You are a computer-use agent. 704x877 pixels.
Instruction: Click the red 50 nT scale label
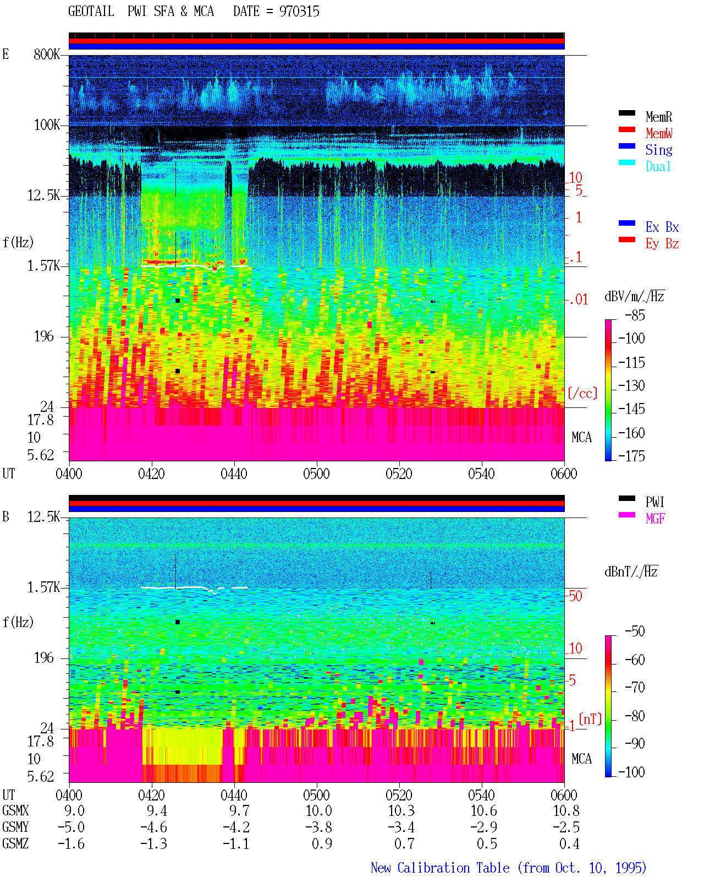click(x=575, y=596)
